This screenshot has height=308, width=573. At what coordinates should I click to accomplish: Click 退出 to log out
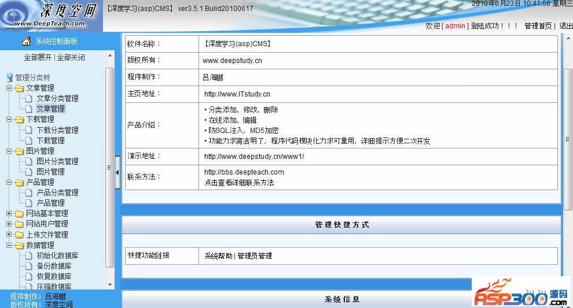[565, 26]
